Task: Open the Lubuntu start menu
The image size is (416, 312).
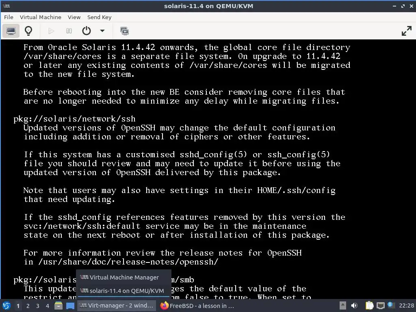Action: pos(6,305)
